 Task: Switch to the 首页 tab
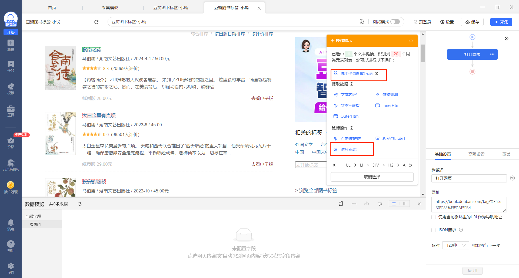[52, 8]
